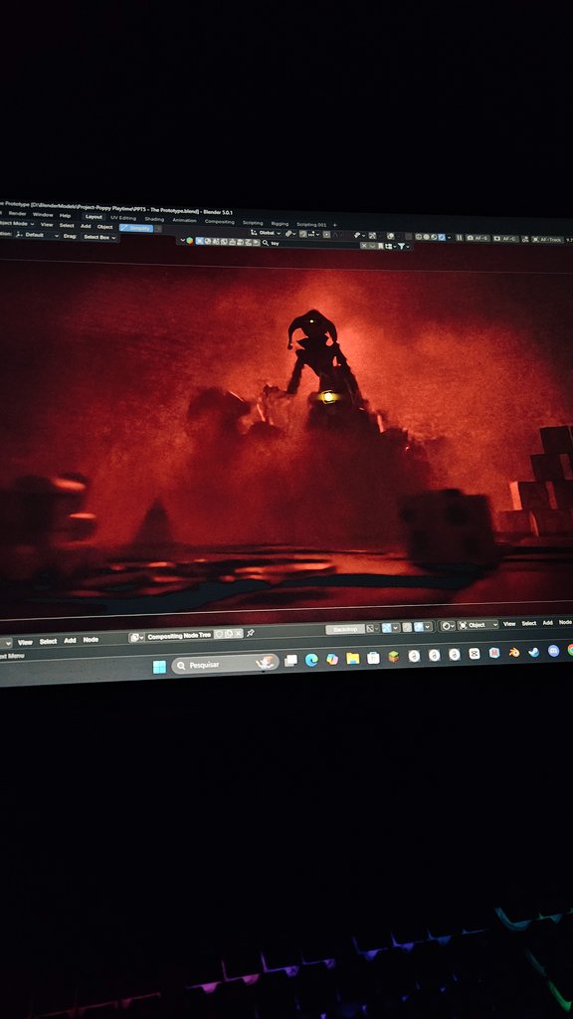Toggle rendered viewport shading mode

click(x=441, y=237)
